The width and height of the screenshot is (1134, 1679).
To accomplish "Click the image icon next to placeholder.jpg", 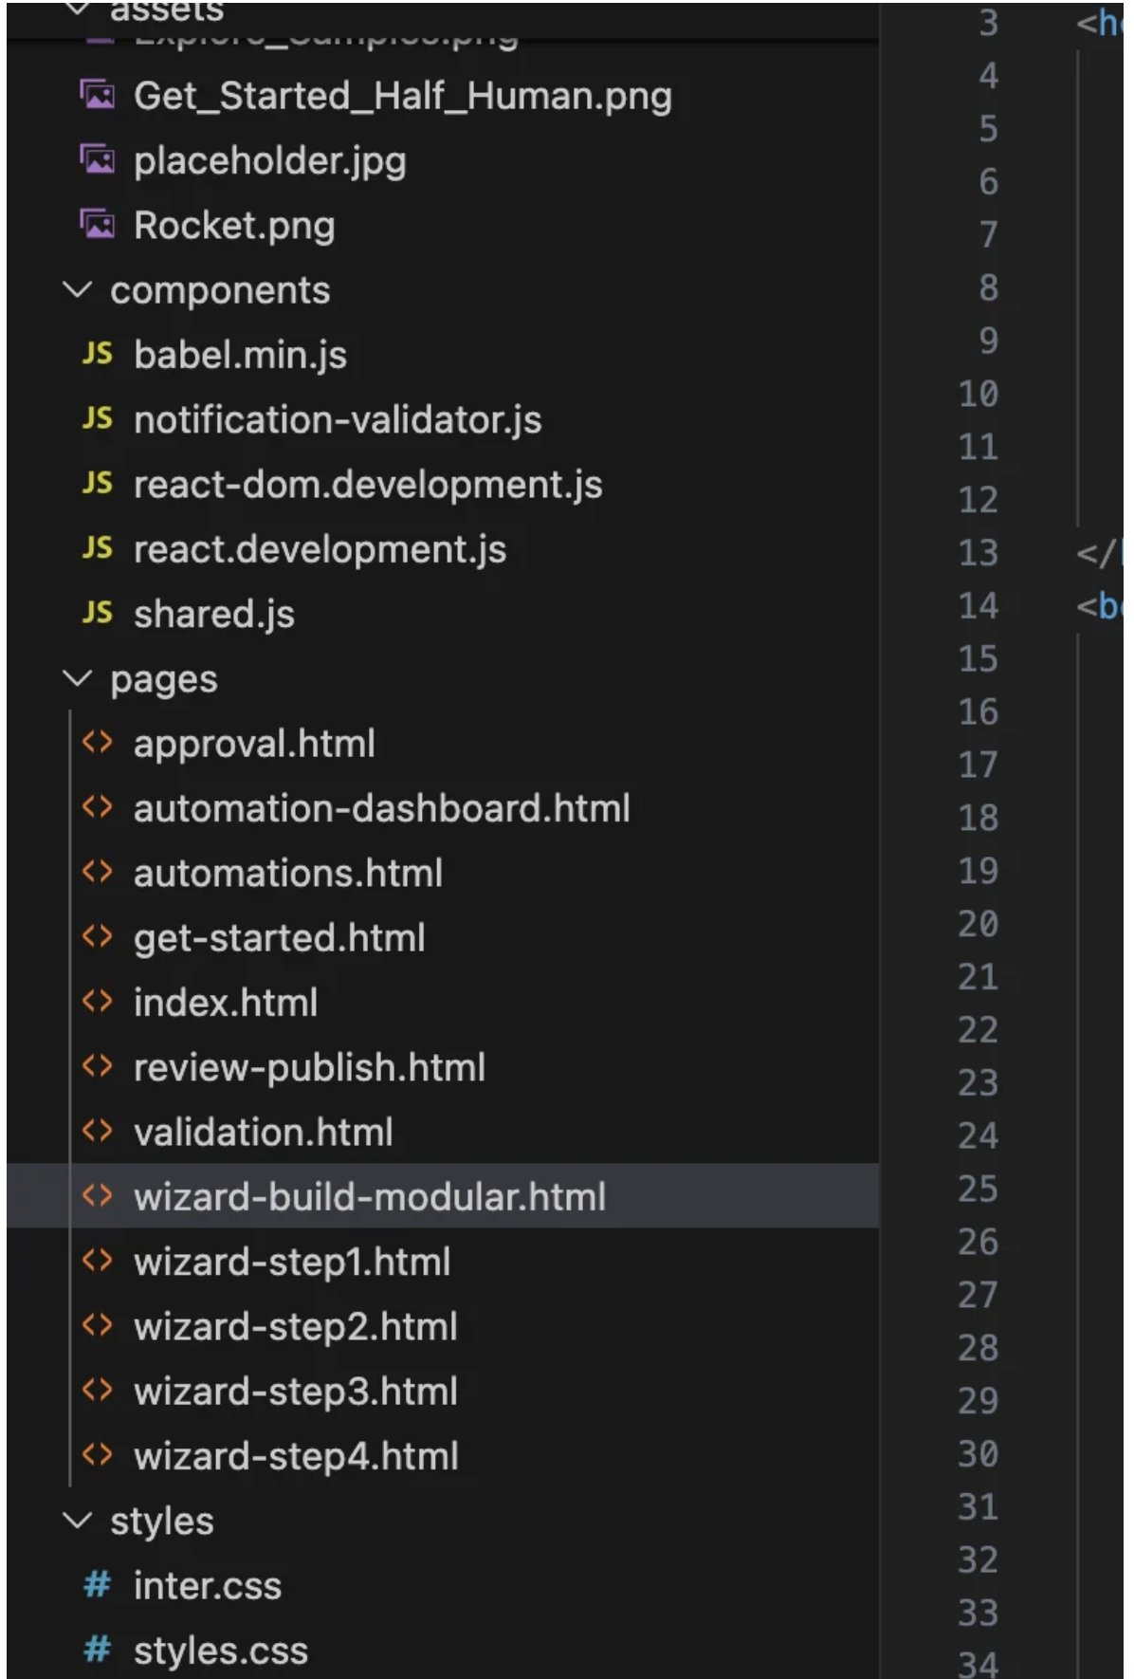I will pos(98,161).
